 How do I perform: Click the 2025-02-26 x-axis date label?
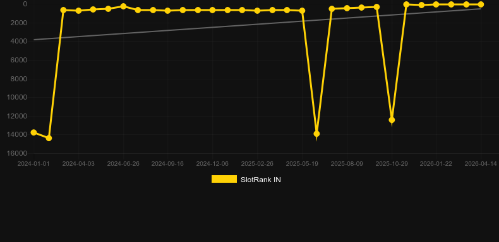257,164
